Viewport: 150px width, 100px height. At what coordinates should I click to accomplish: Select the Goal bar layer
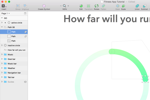pyautogui.click(x=14, y=59)
